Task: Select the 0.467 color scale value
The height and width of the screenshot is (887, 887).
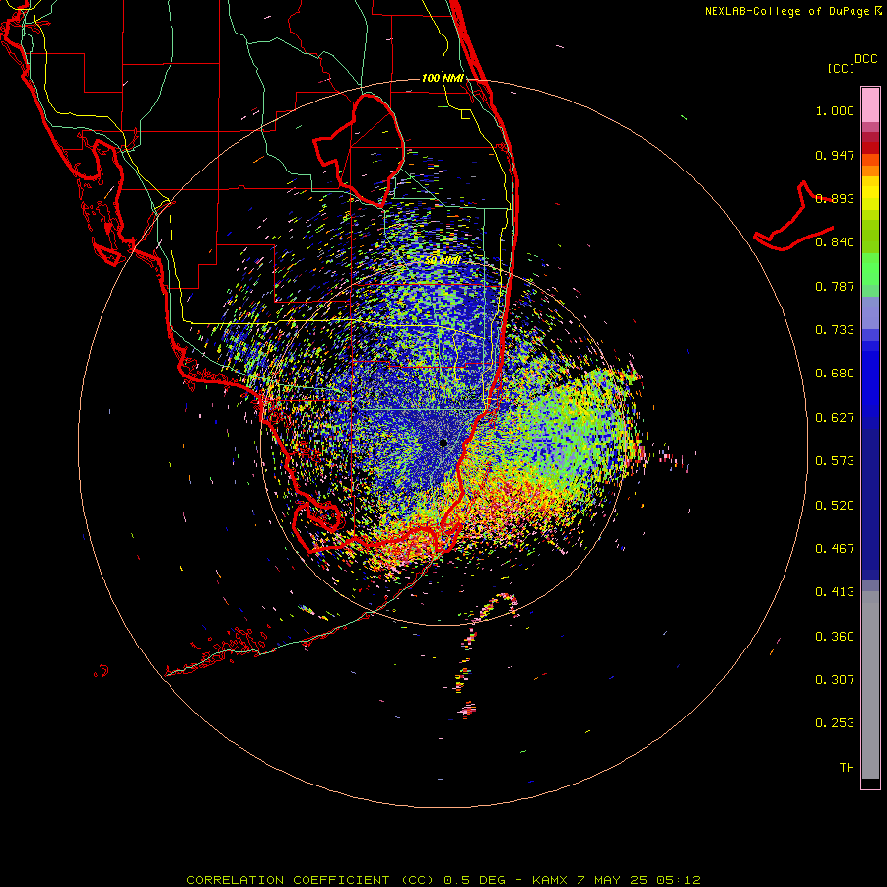Action: pyautogui.click(x=835, y=549)
